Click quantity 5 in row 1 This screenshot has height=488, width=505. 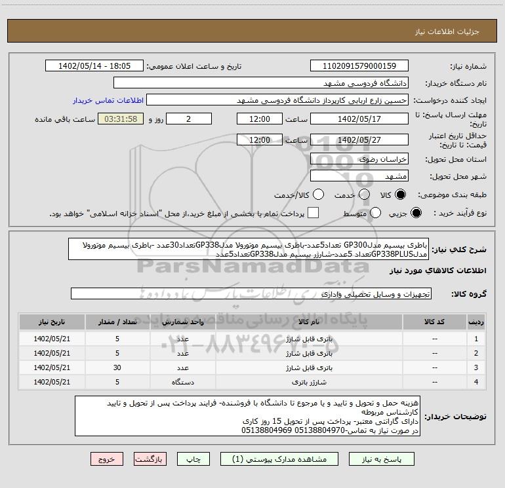(117, 339)
